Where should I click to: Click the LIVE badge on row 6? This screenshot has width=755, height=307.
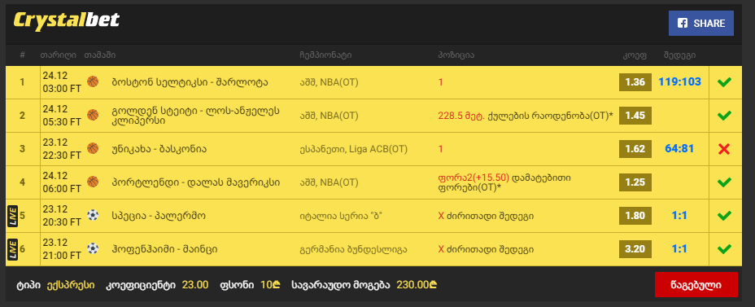[12, 249]
